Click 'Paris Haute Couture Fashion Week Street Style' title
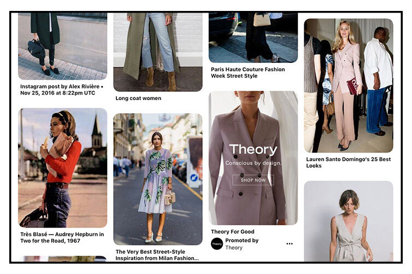The image size is (412, 274). (x=248, y=73)
